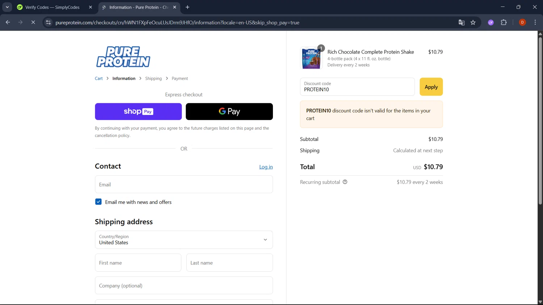Viewport: 543px width, 305px height.
Task: Open the purple extension icon in toolbar
Action: click(x=491, y=22)
